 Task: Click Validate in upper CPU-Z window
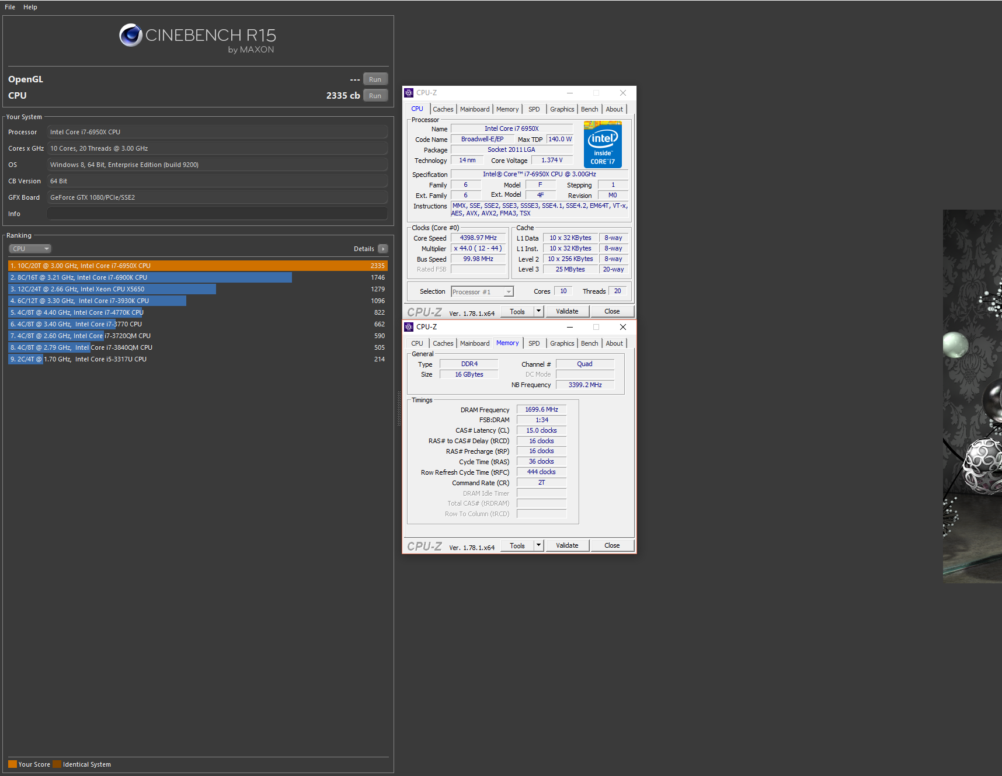(x=567, y=312)
